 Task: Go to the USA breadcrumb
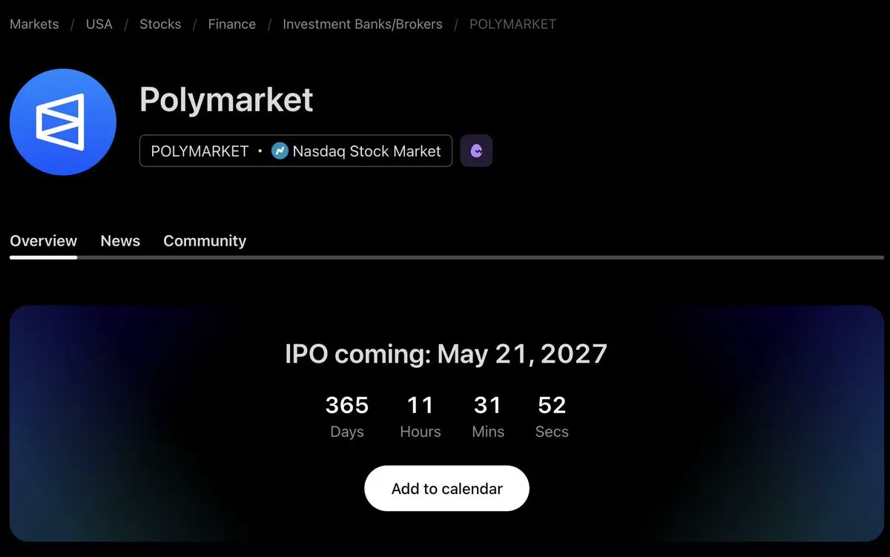point(99,24)
